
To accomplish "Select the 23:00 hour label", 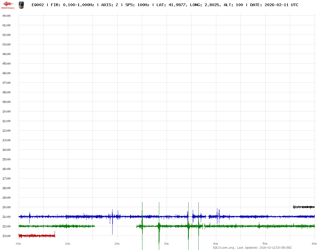I will click(x=6, y=236).
